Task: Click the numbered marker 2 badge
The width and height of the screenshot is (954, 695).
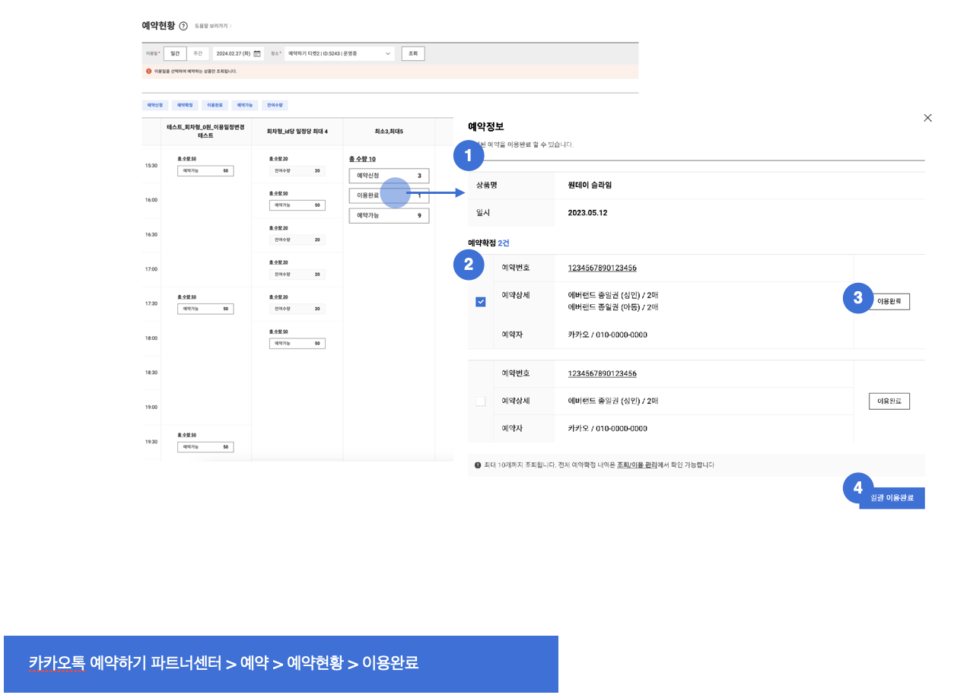Action: coord(469,265)
